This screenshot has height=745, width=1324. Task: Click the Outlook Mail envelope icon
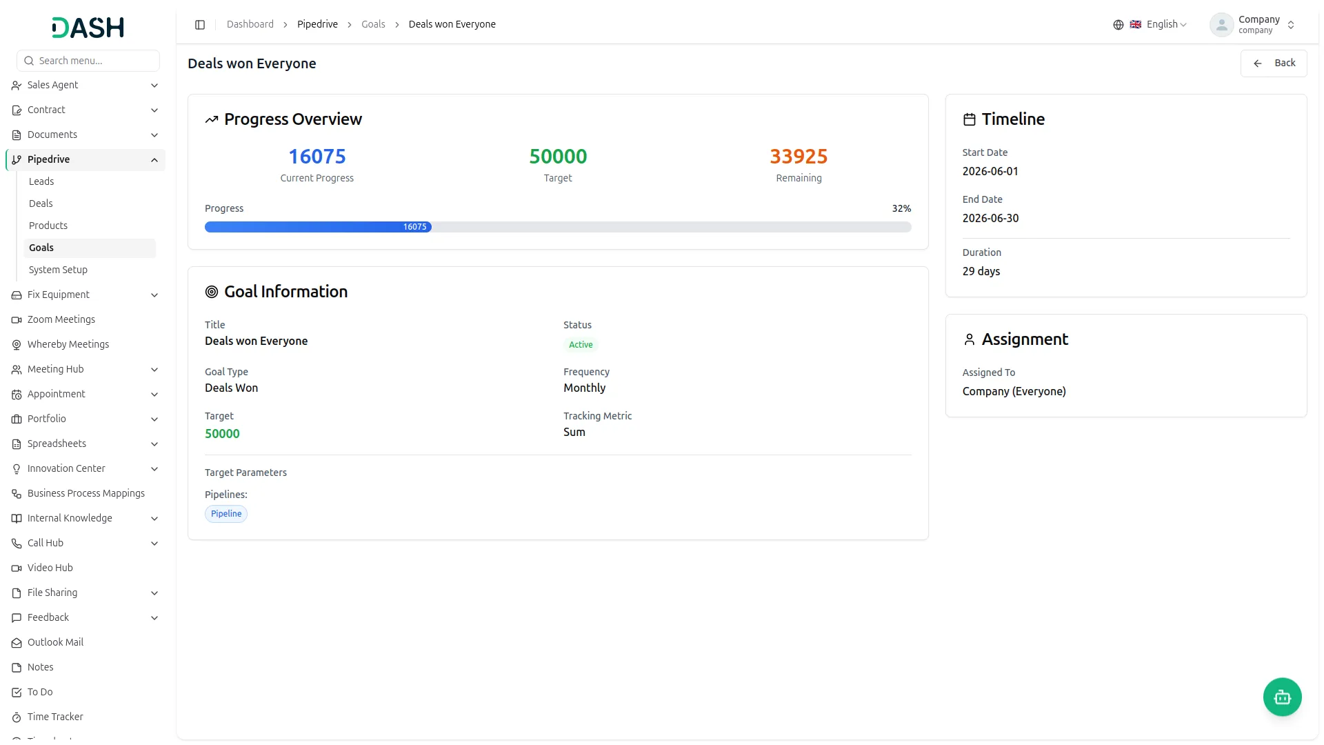click(x=17, y=643)
